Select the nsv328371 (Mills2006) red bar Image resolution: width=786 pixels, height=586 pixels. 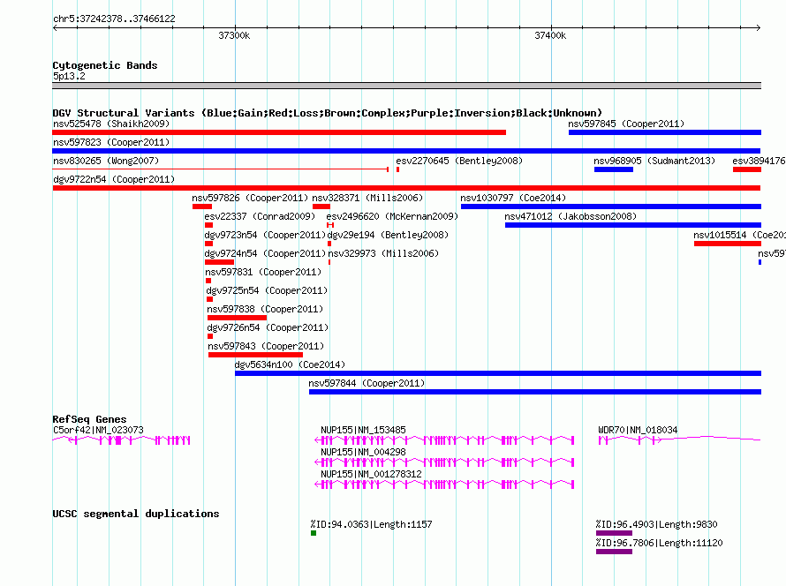pos(321,207)
